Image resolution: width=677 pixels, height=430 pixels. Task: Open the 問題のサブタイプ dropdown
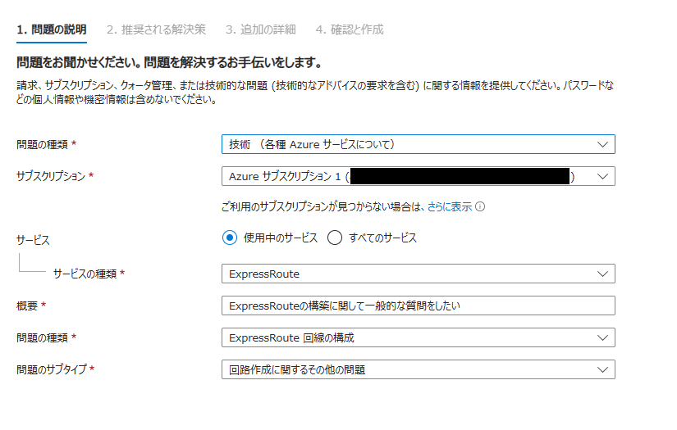[x=419, y=369]
